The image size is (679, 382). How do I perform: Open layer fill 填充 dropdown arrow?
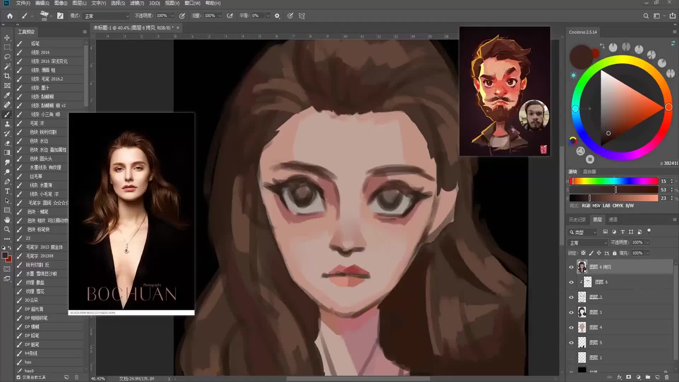tap(648, 253)
